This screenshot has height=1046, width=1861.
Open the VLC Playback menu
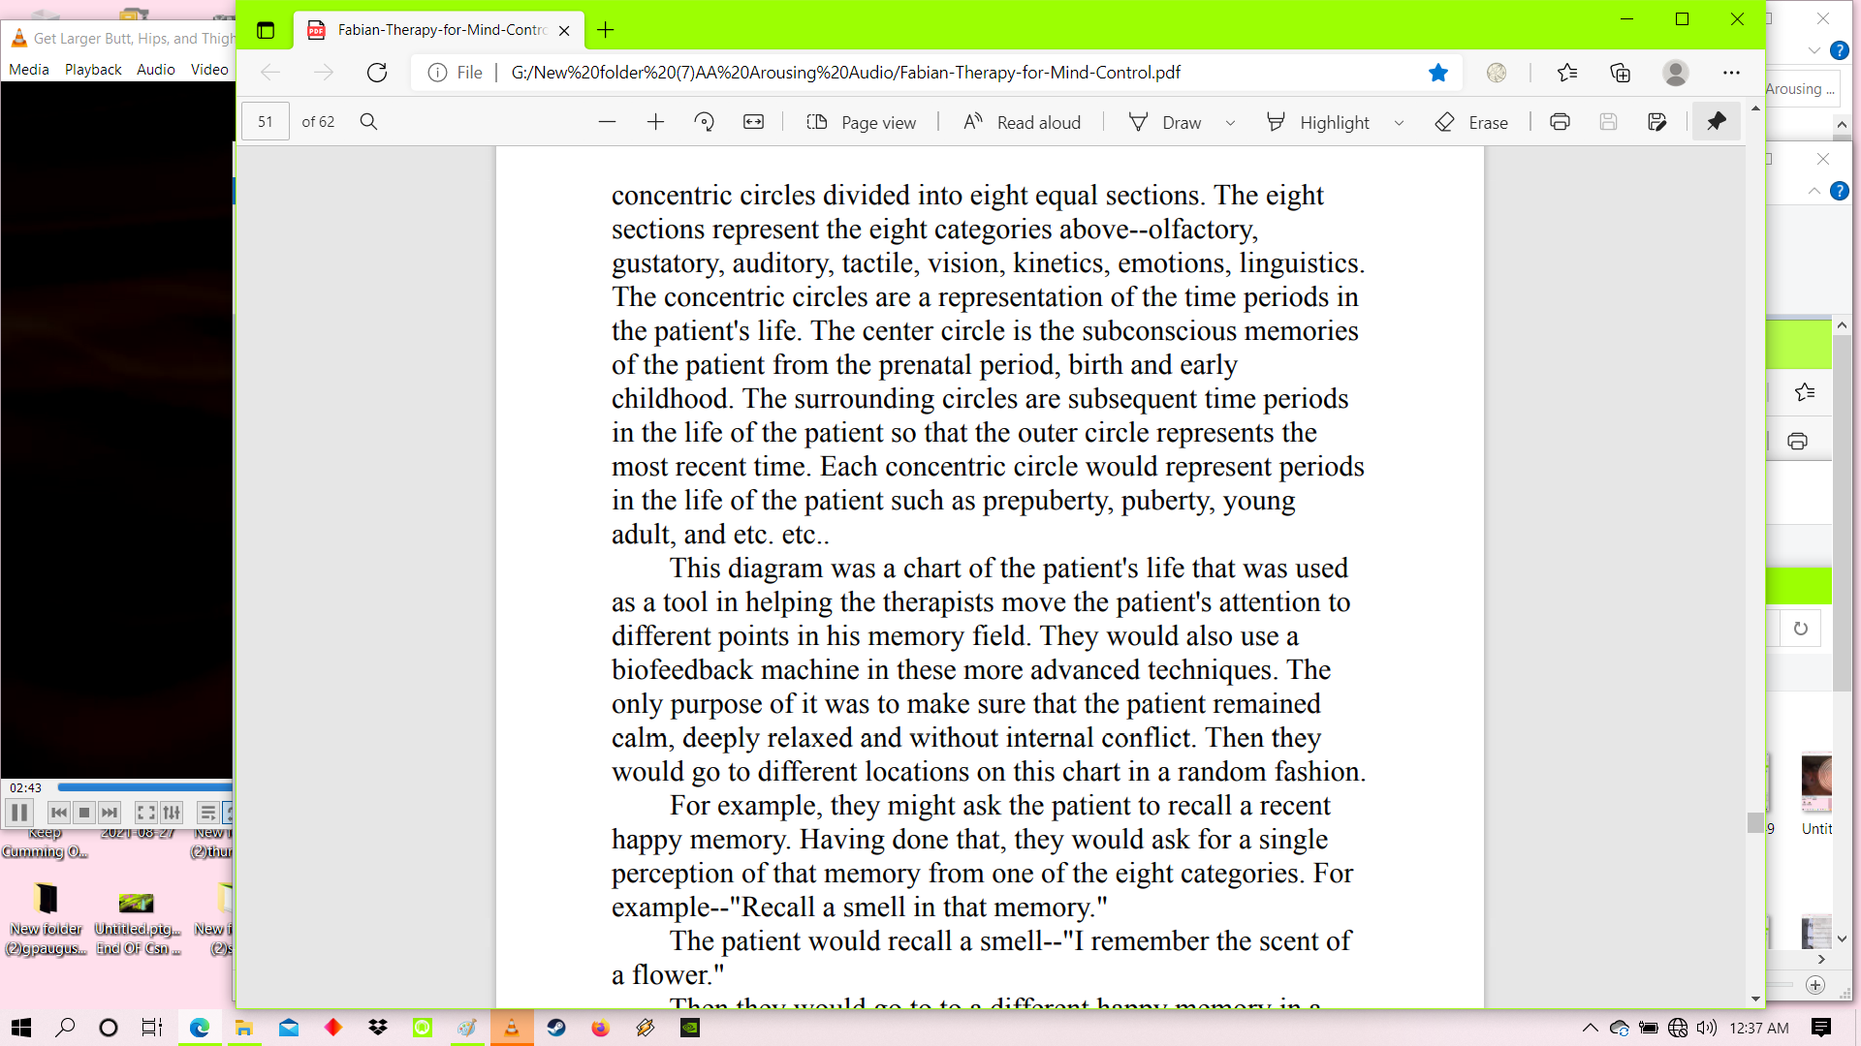[93, 70]
